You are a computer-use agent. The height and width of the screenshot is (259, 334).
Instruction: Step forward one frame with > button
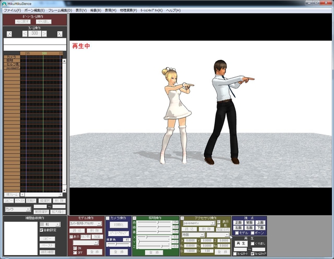tap(44, 33)
